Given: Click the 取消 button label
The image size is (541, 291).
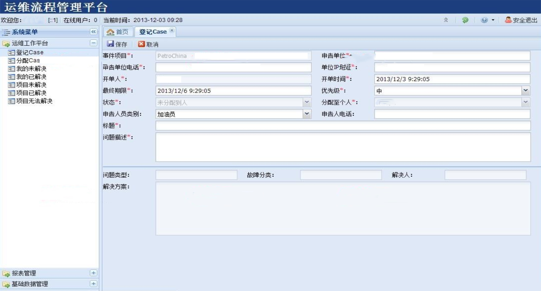Looking at the screenshot, I should point(152,44).
